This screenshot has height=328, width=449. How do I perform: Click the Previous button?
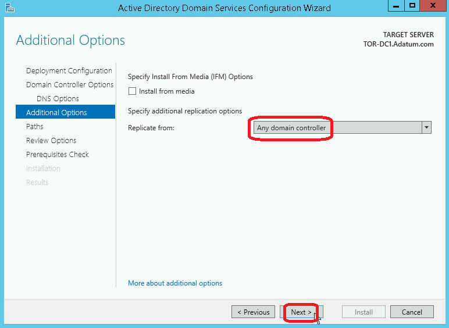pyautogui.click(x=253, y=312)
